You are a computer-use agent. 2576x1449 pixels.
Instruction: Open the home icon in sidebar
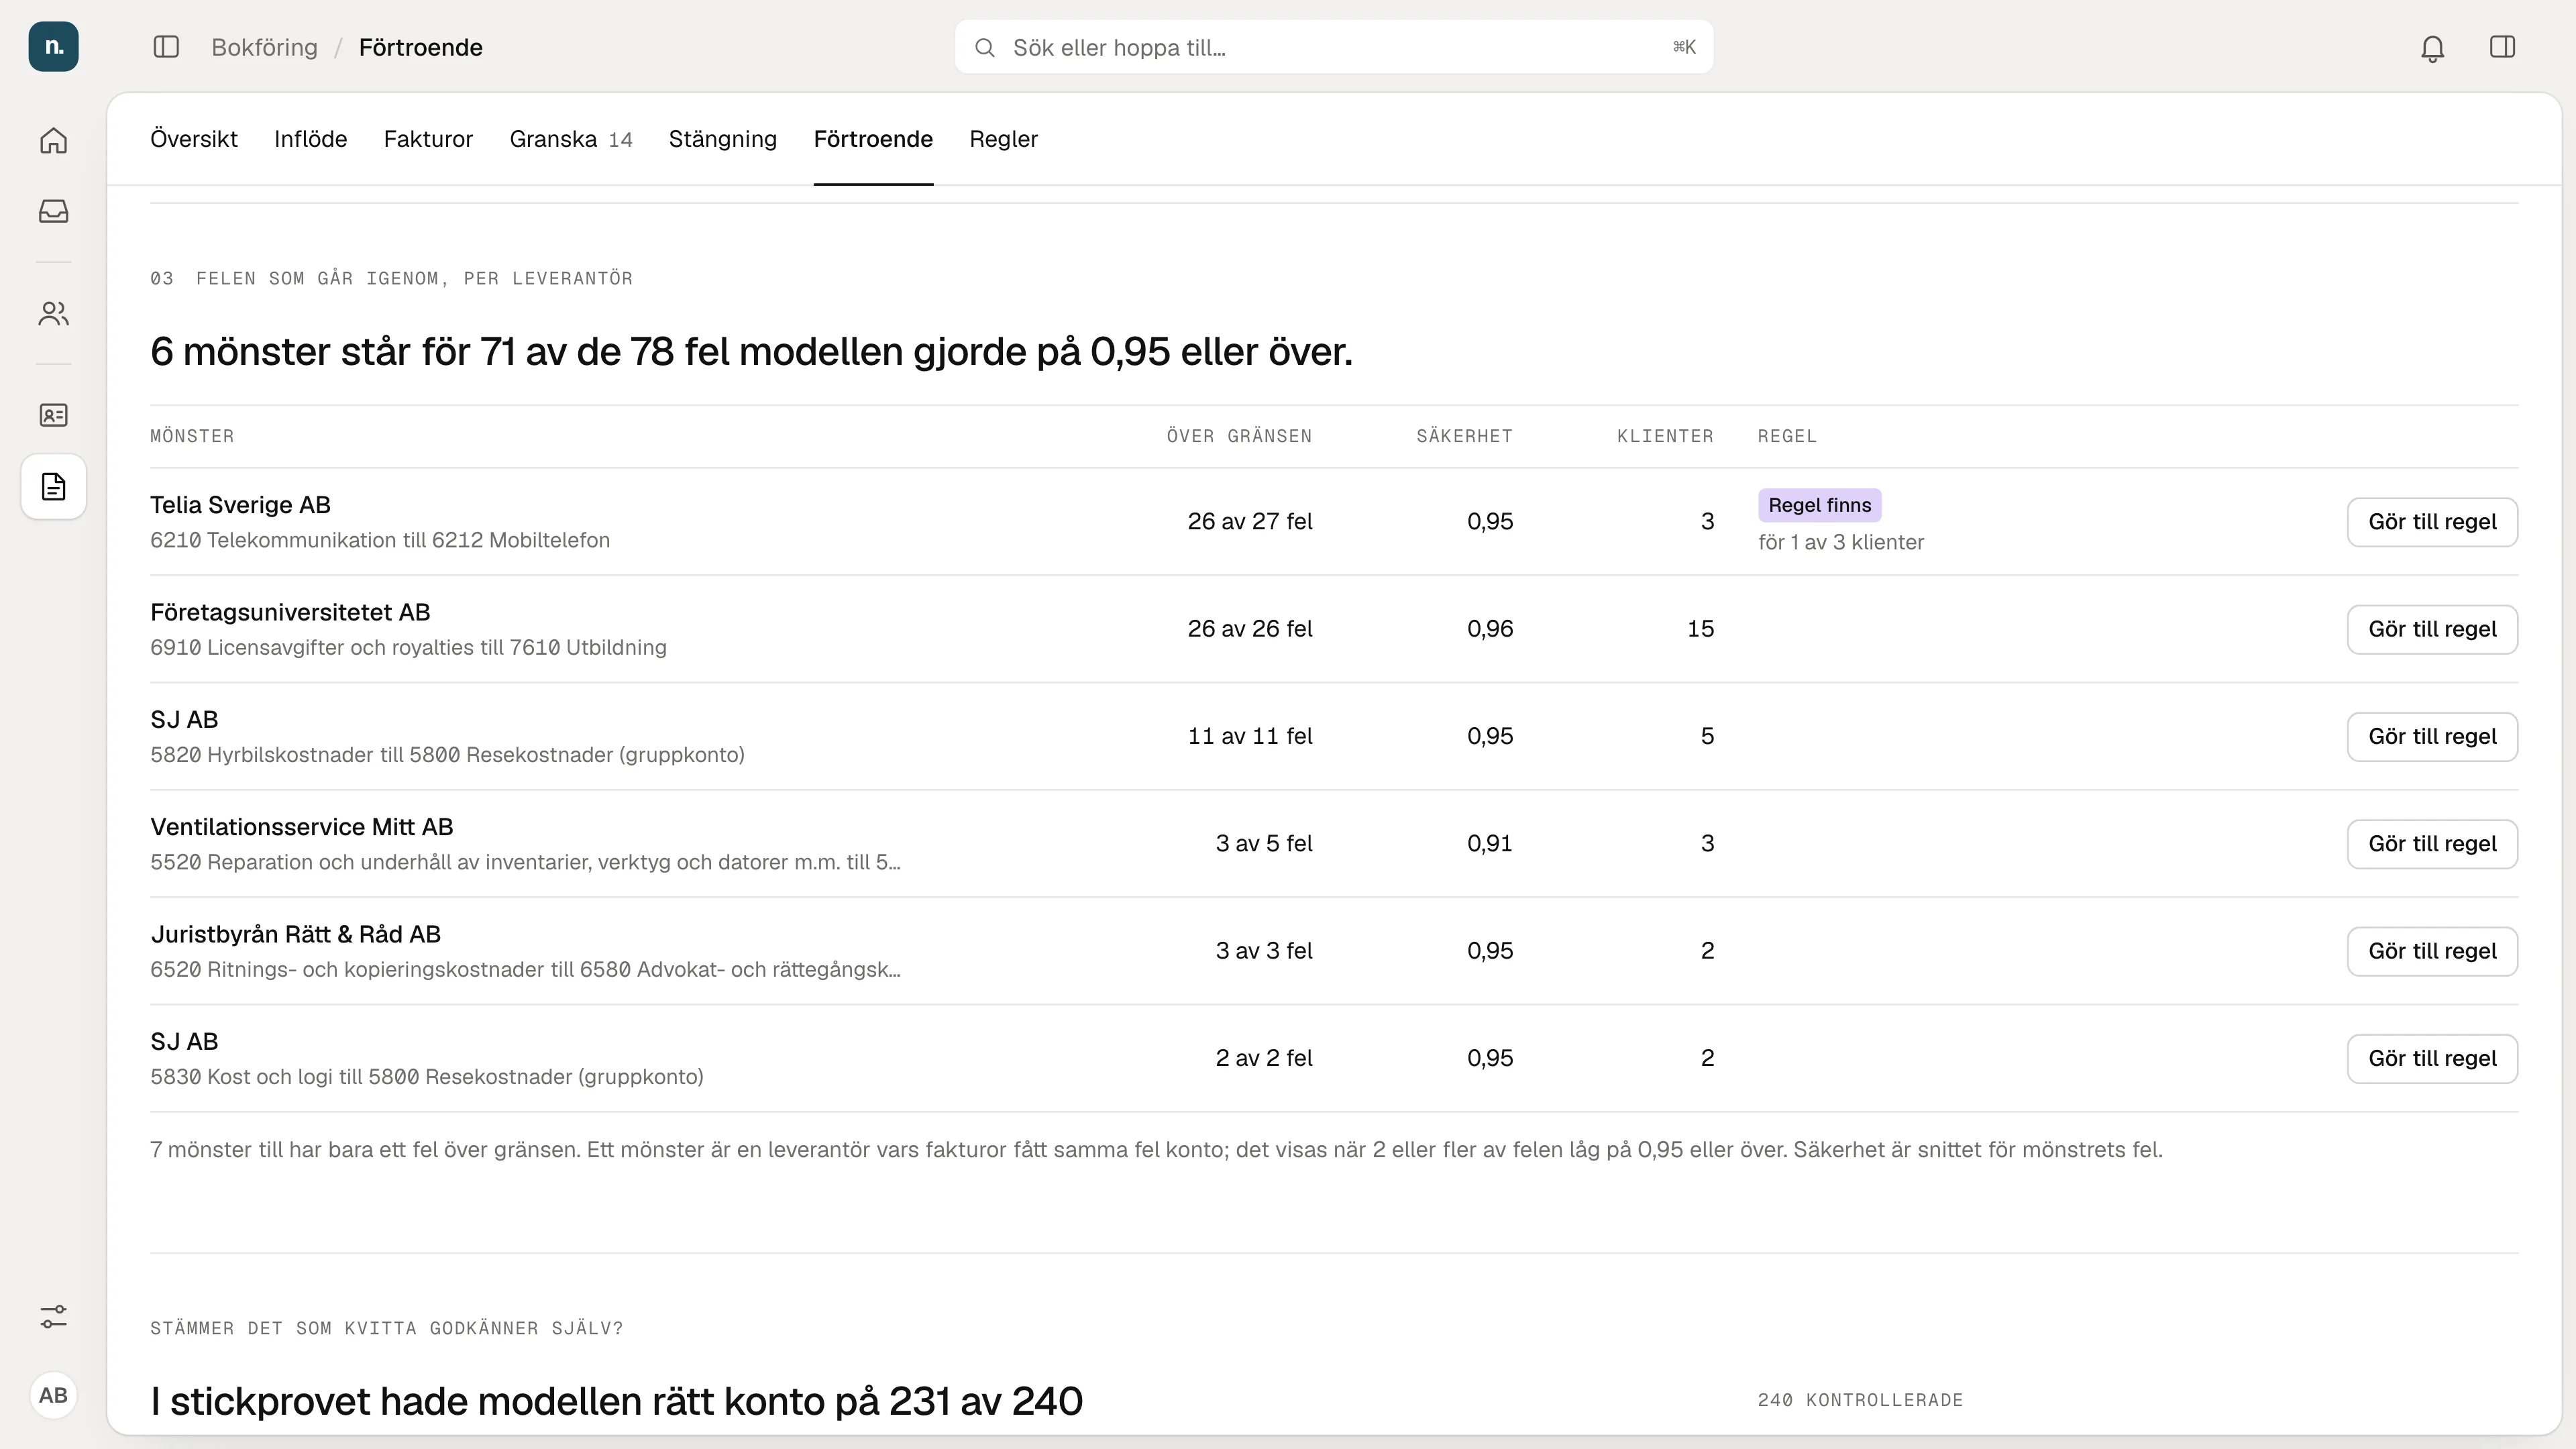click(x=53, y=140)
